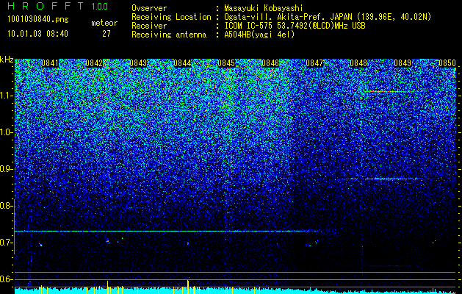Click the 0.9 frequency axis label
Image resolution: width=462 pixels, height=294 pixels.
point(6,169)
